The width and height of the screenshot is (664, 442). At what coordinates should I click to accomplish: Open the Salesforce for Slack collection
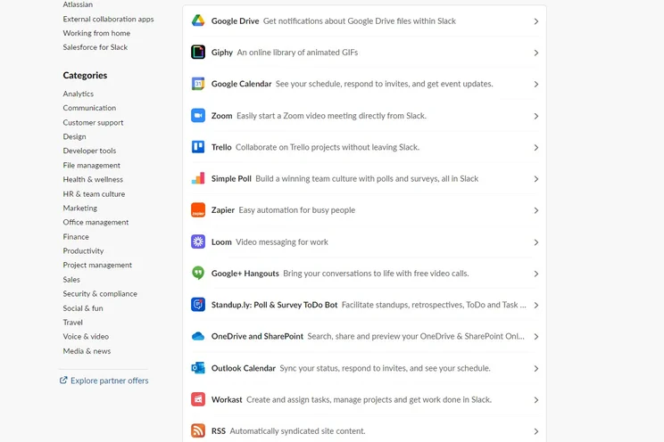95,47
